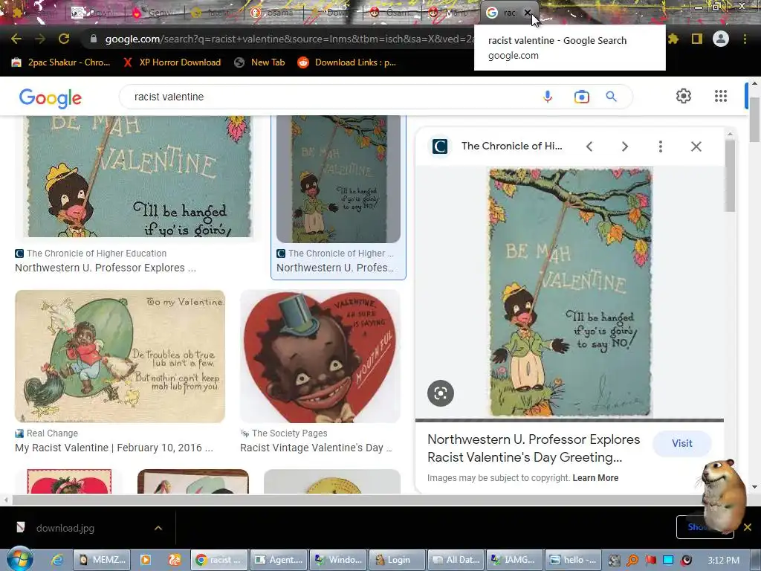Click the address bar lock icon
761x571 pixels.
[94, 39]
